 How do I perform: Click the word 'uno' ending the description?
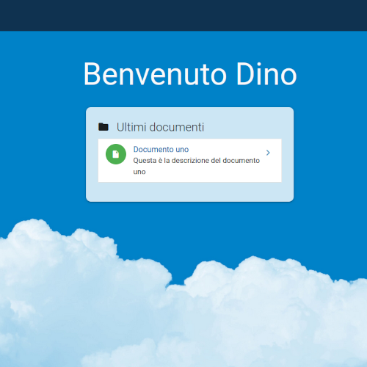coord(139,172)
